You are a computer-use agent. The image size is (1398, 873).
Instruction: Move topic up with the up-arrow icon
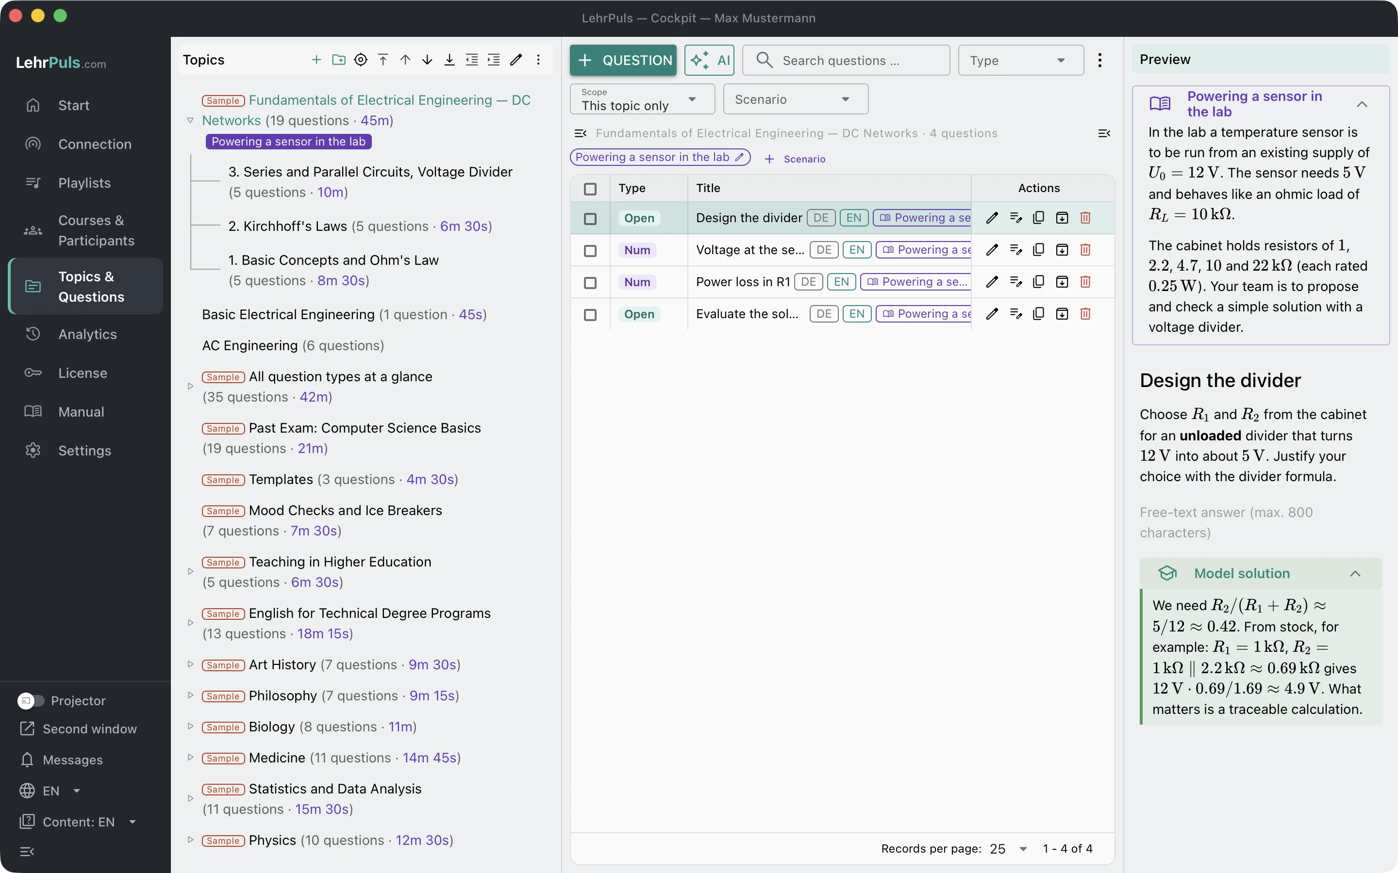click(405, 60)
